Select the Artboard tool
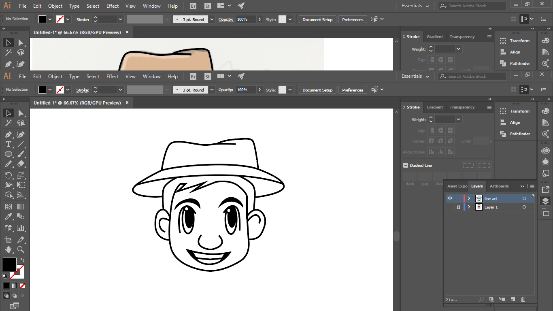This screenshot has height=311, width=553. [8, 240]
